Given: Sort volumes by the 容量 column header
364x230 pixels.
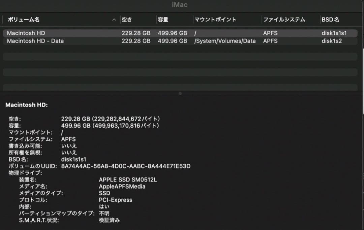Looking at the screenshot, I should (163, 20).
